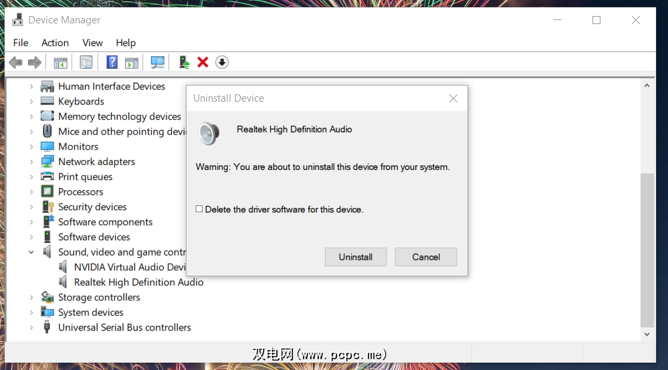668x370 pixels.
Task: Open the View menu
Action: tap(92, 43)
